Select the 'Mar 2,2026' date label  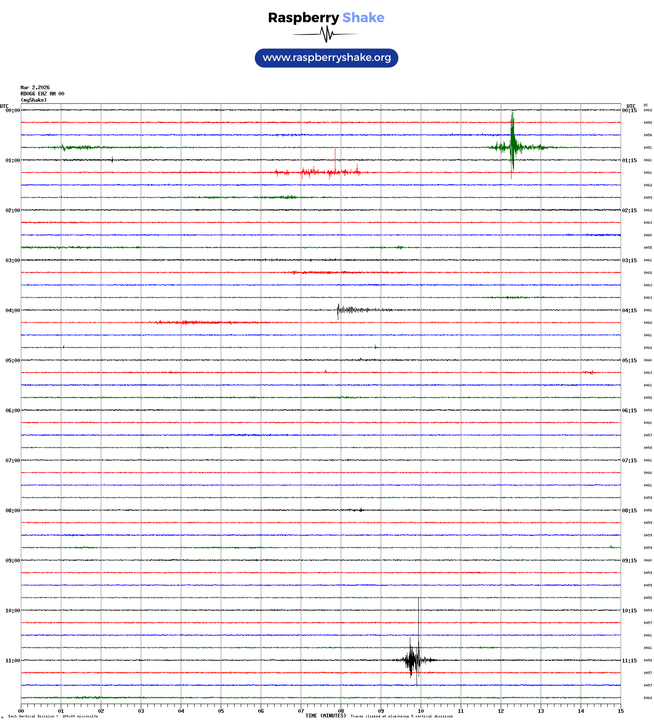pos(35,88)
